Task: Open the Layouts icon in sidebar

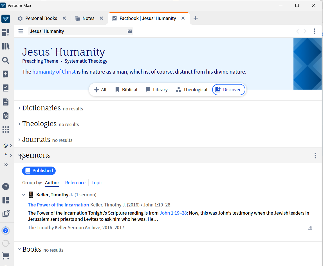Action: click(x=6, y=200)
